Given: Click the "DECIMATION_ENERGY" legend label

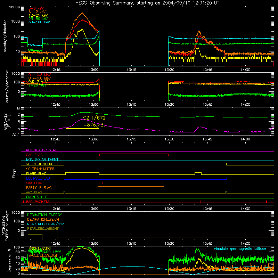Looking at the screenshot, I should (x=44, y=215).
